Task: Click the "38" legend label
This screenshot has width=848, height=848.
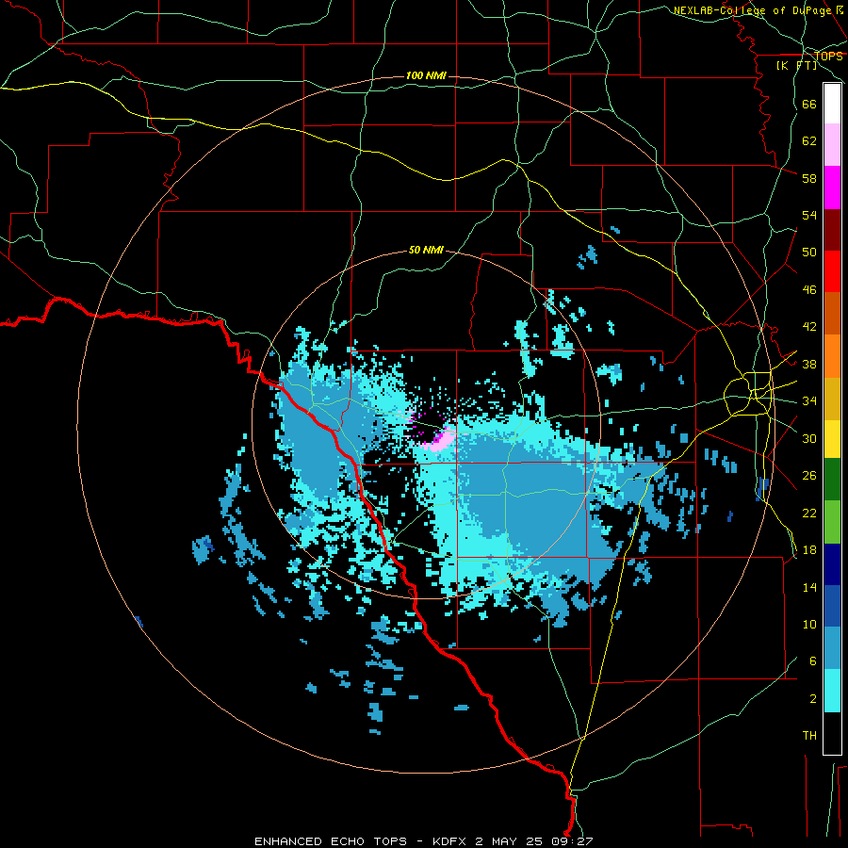Action: pyautogui.click(x=809, y=364)
